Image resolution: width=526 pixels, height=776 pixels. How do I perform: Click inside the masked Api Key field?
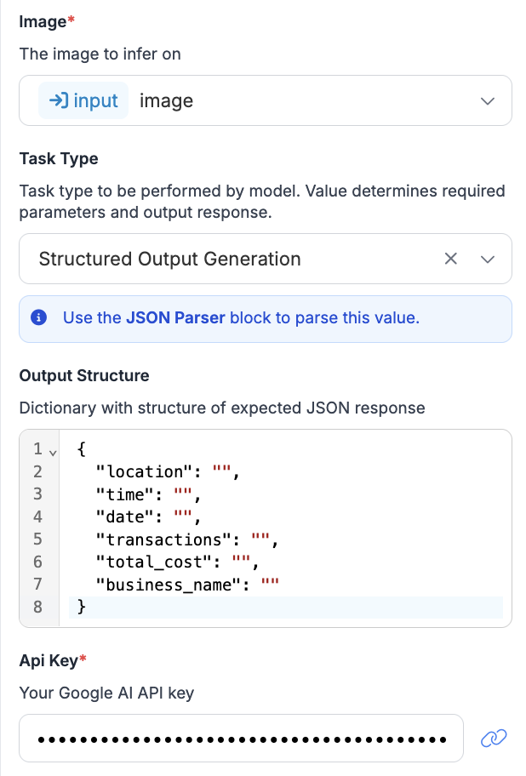238,738
